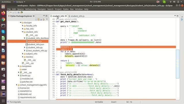This screenshot has width=184, height=104.
Task: Close the PyDev Package Explorer tab
Action: (34, 16)
